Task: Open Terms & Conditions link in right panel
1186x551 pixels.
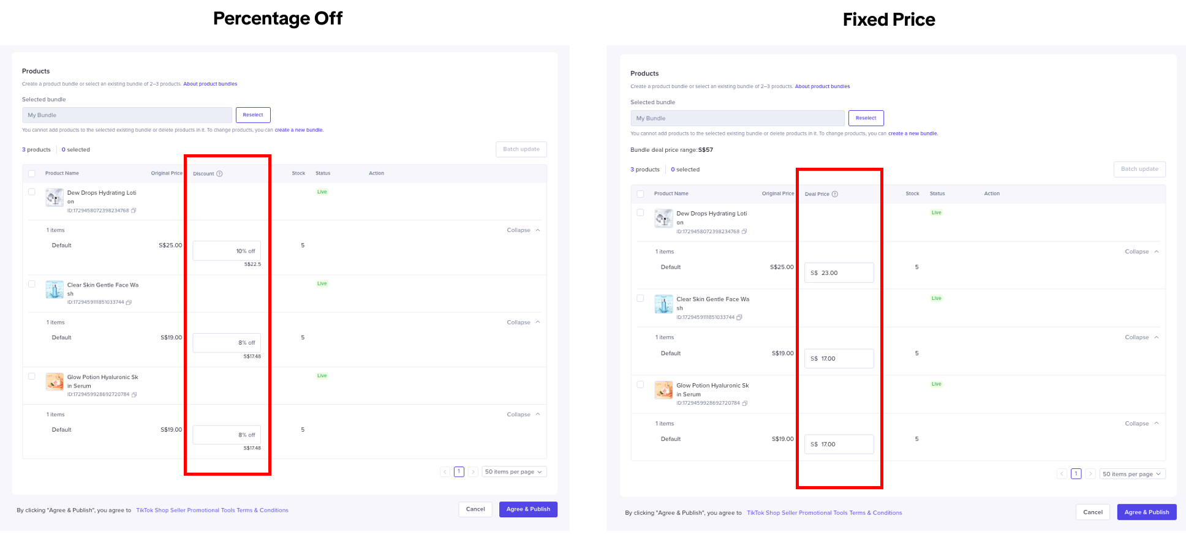Action: point(824,513)
